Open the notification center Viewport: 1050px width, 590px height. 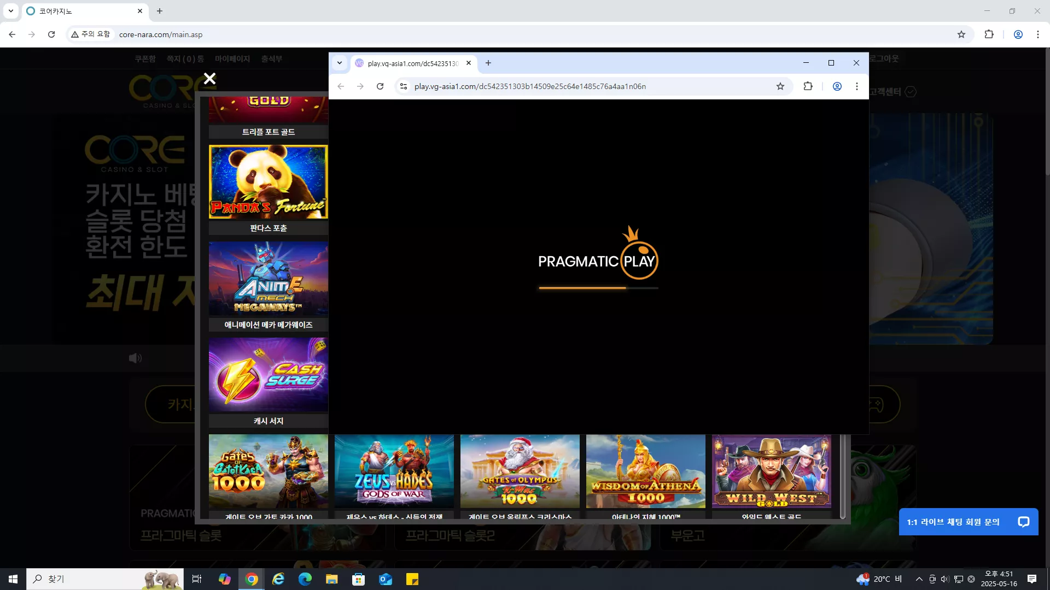coord(1032,579)
